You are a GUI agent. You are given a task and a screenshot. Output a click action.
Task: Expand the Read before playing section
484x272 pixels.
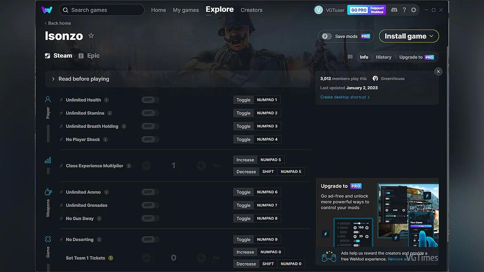pos(178,79)
